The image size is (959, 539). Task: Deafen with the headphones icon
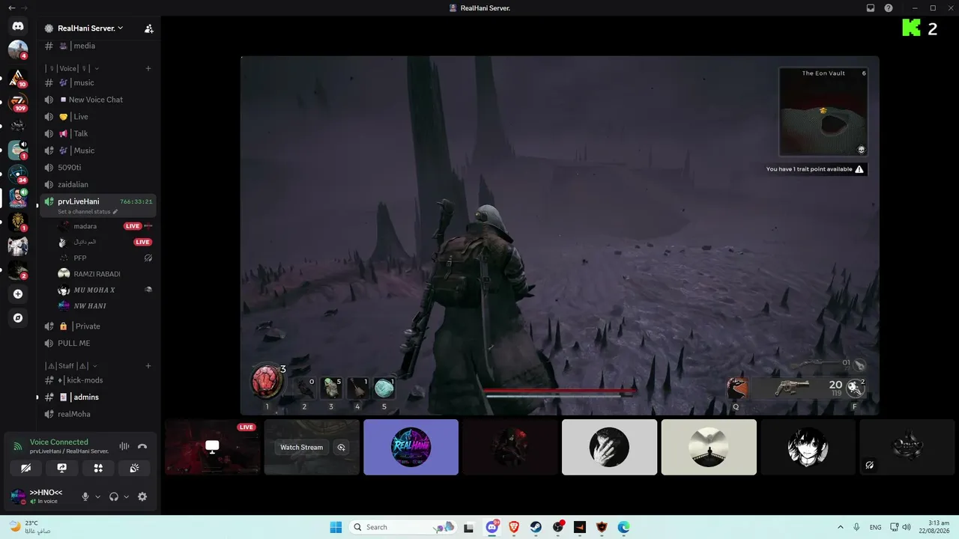coord(114,496)
